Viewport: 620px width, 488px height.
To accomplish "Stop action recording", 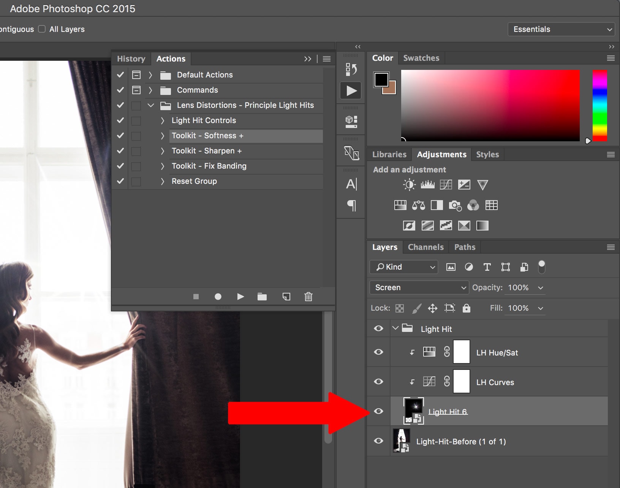I will coord(196,297).
